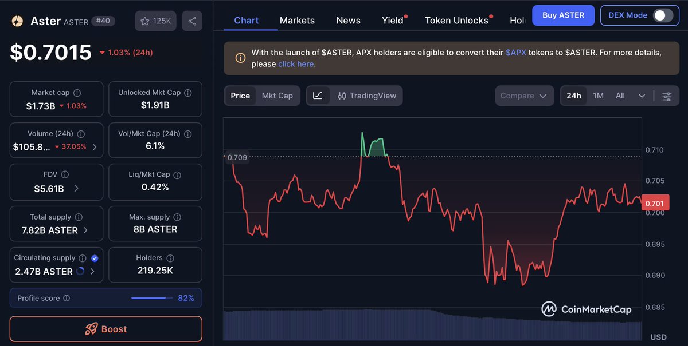688x346 pixels.
Task: Click the banner info icon
Action: 241,58
